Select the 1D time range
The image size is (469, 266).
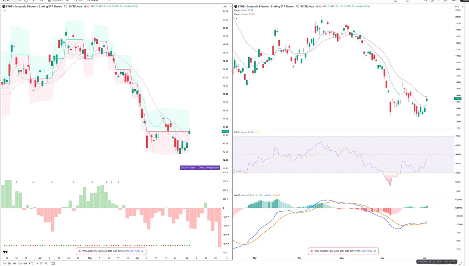(x=4, y=264)
